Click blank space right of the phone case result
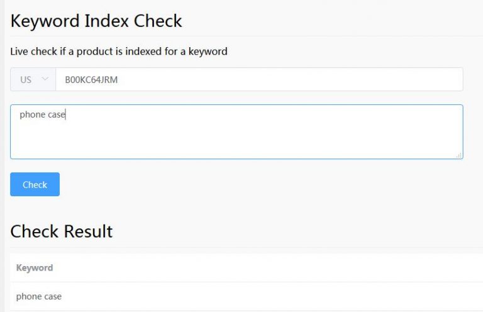Screen dimensions: 483x312 click(x=271, y=296)
